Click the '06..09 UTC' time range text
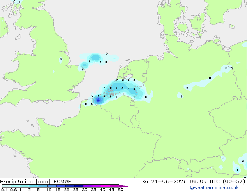247x191 pixels. pos(205,182)
